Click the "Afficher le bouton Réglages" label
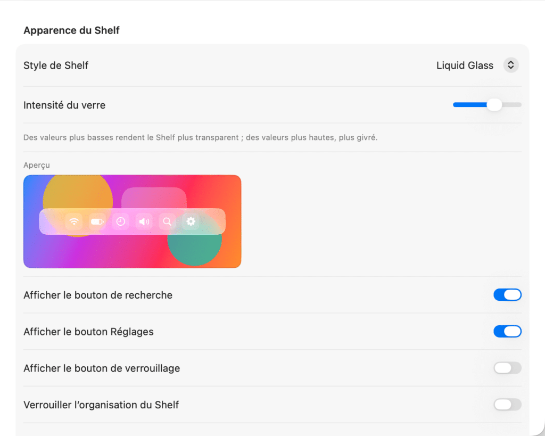545x436 pixels. point(89,332)
